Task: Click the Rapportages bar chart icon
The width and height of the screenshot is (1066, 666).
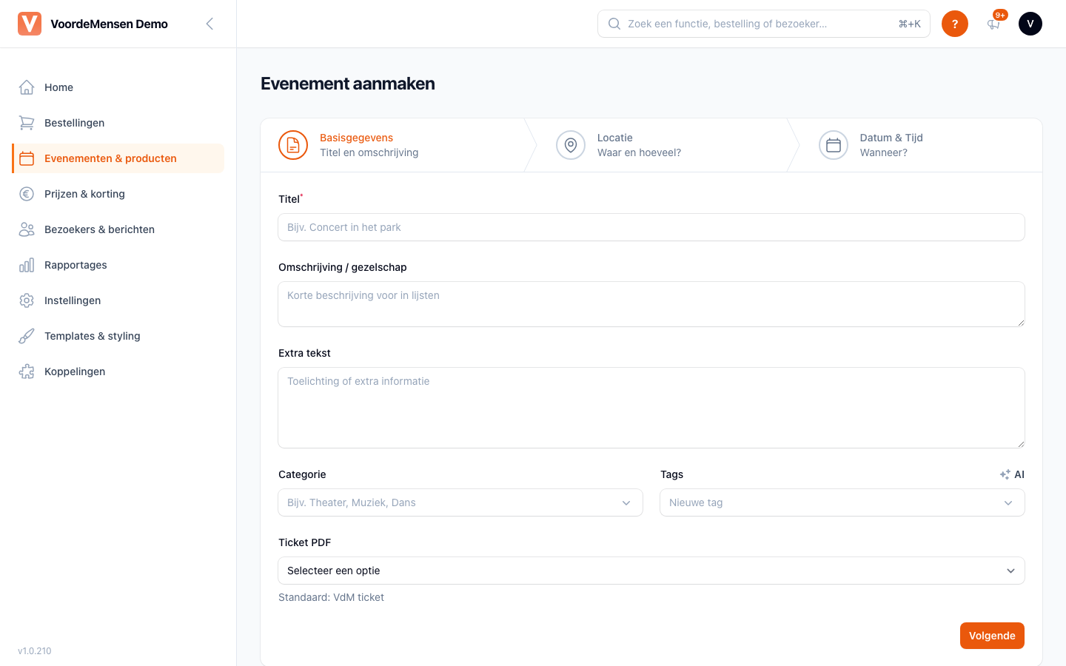Action: (x=27, y=265)
